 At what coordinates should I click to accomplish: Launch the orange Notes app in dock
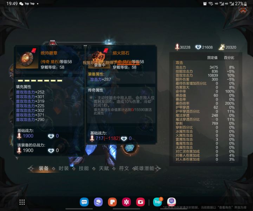[112, 202]
